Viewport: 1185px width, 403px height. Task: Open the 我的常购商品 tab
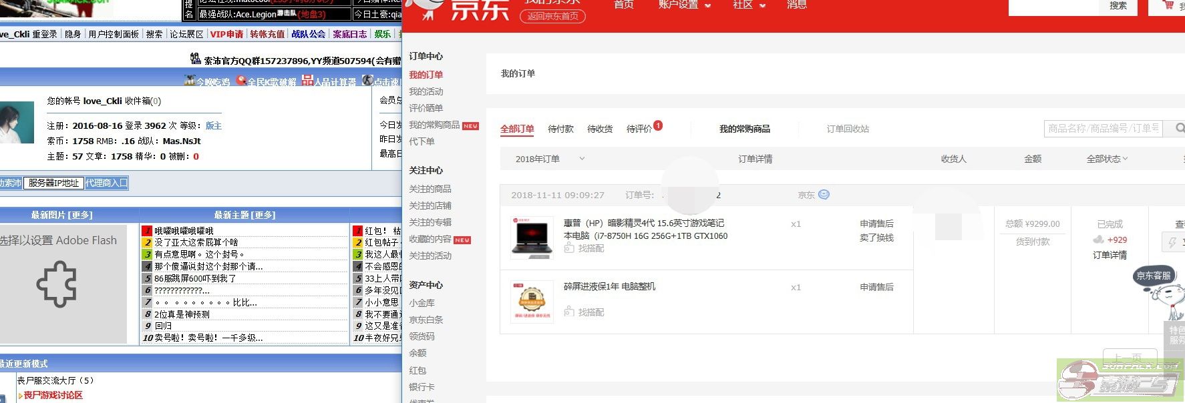(x=745, y=129)
